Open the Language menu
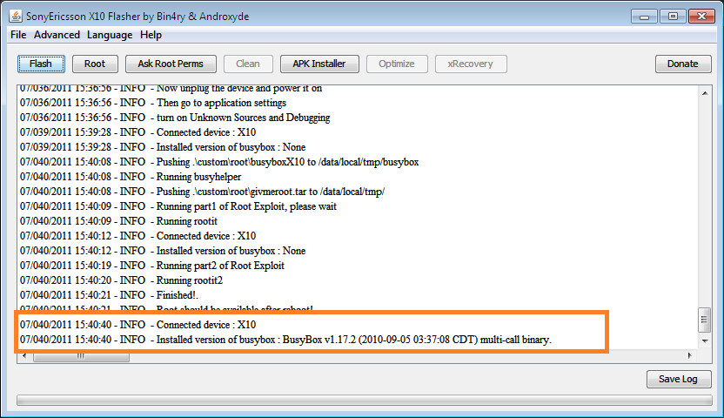Image resolution: width=724 pixels, height=418 pixels. coord(110,35)
